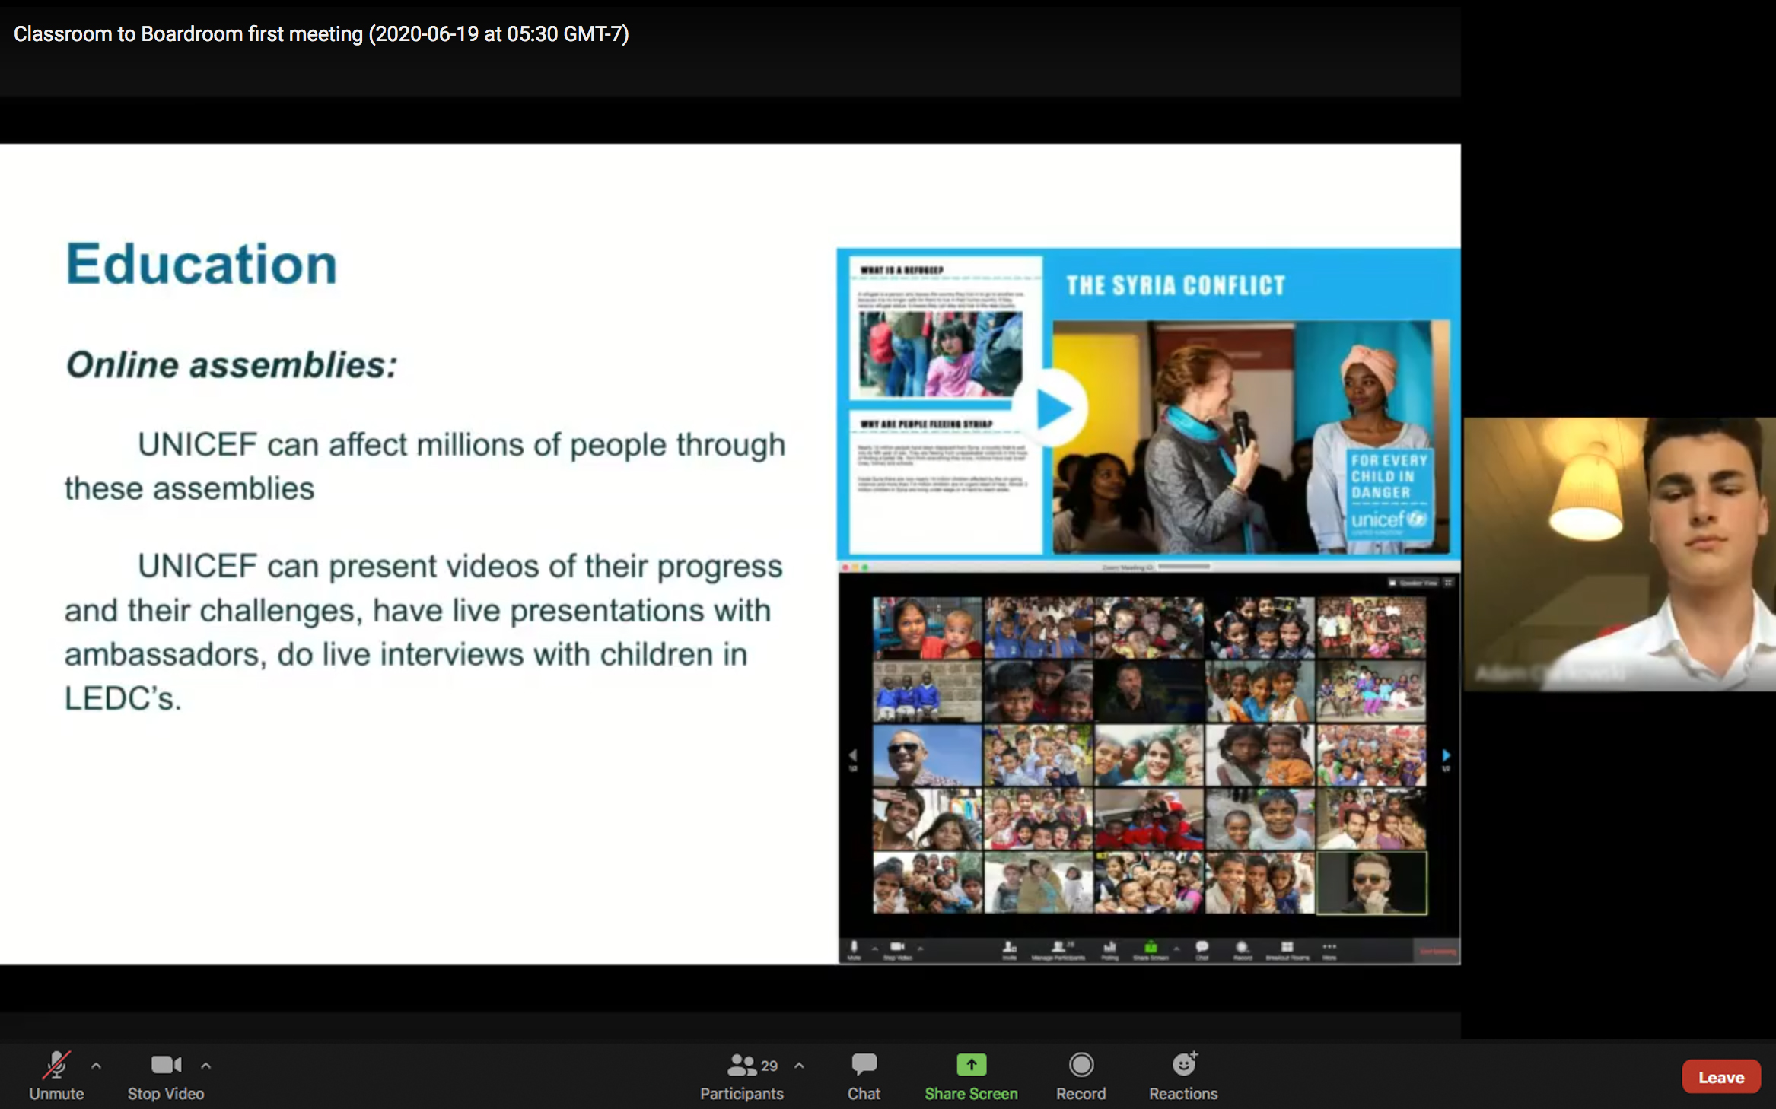The image size is (1776, 1109).
Task: Click 'THE SYRIA CONFLICT' banner text
Action: tap(1176, 286)
